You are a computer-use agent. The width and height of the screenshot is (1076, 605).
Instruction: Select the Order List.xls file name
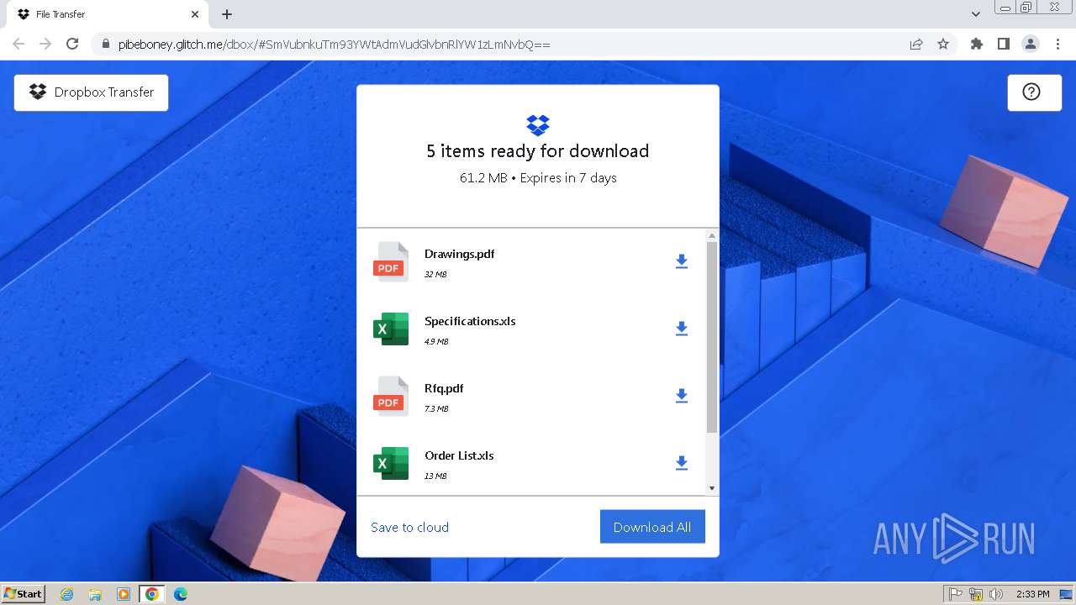[459, 455]
